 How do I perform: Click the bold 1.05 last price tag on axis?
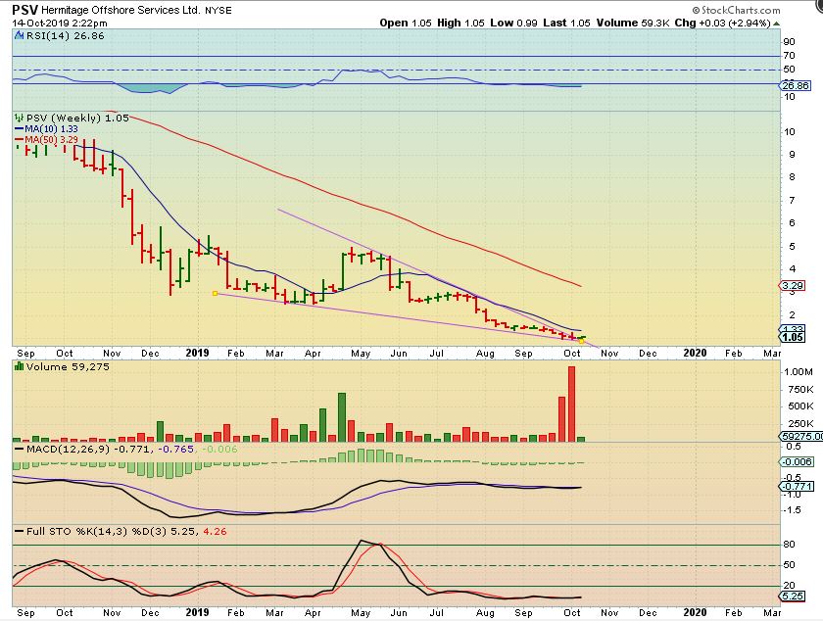(793, 337)
